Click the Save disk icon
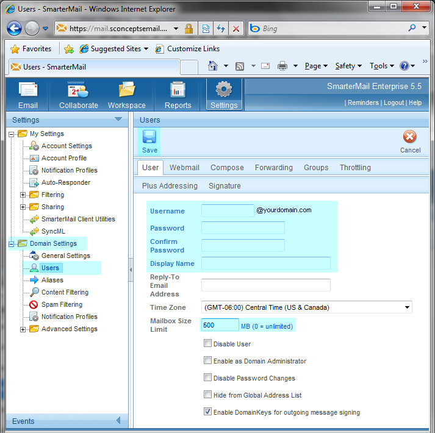Screen dimensions: 435x433 click(149, 137)
